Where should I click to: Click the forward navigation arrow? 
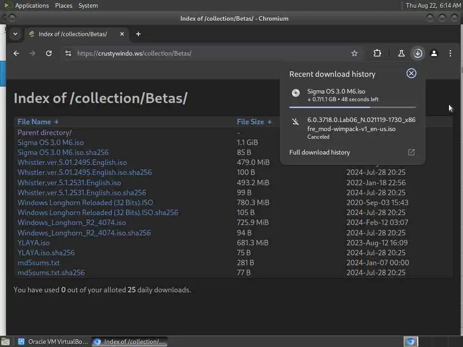[x=33, y=53]
